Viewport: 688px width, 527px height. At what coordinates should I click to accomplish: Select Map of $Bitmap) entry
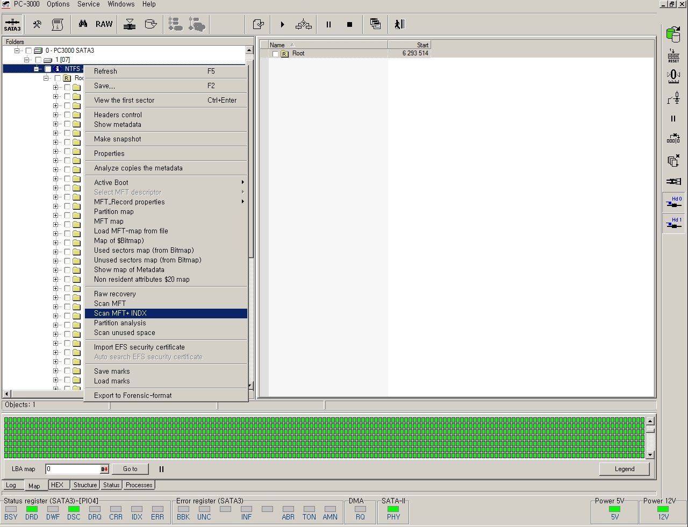click(x=166, y=240)
